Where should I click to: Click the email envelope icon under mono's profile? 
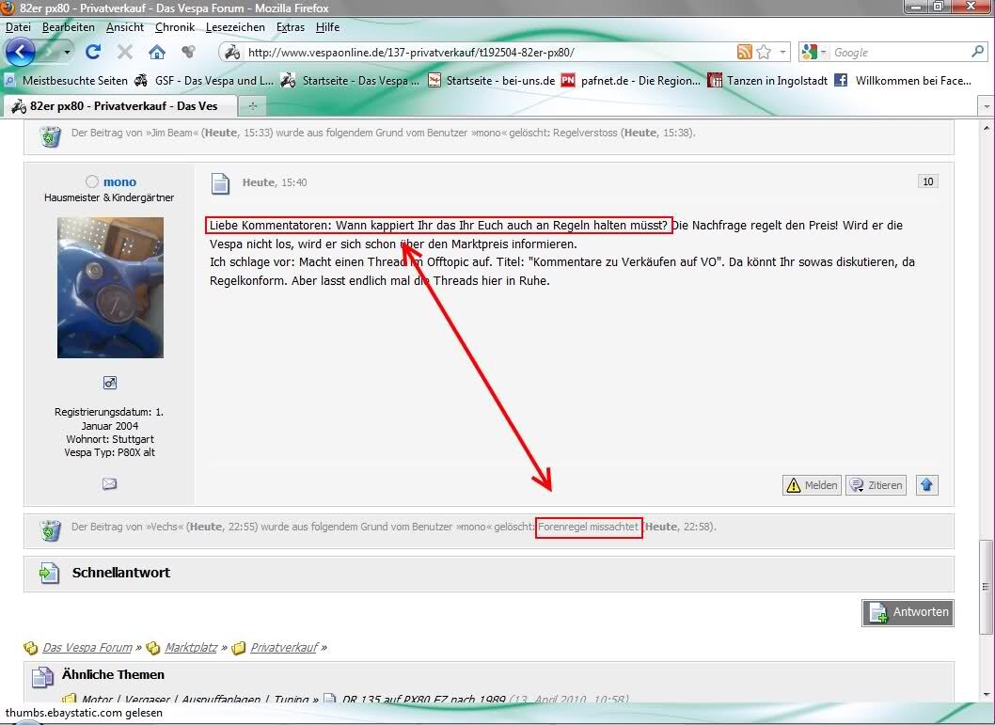pyautogui.click(x=109, y=483)
